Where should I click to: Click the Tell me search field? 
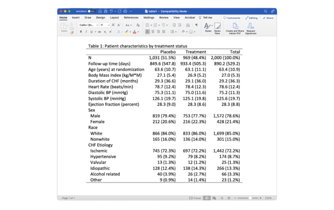207,18
